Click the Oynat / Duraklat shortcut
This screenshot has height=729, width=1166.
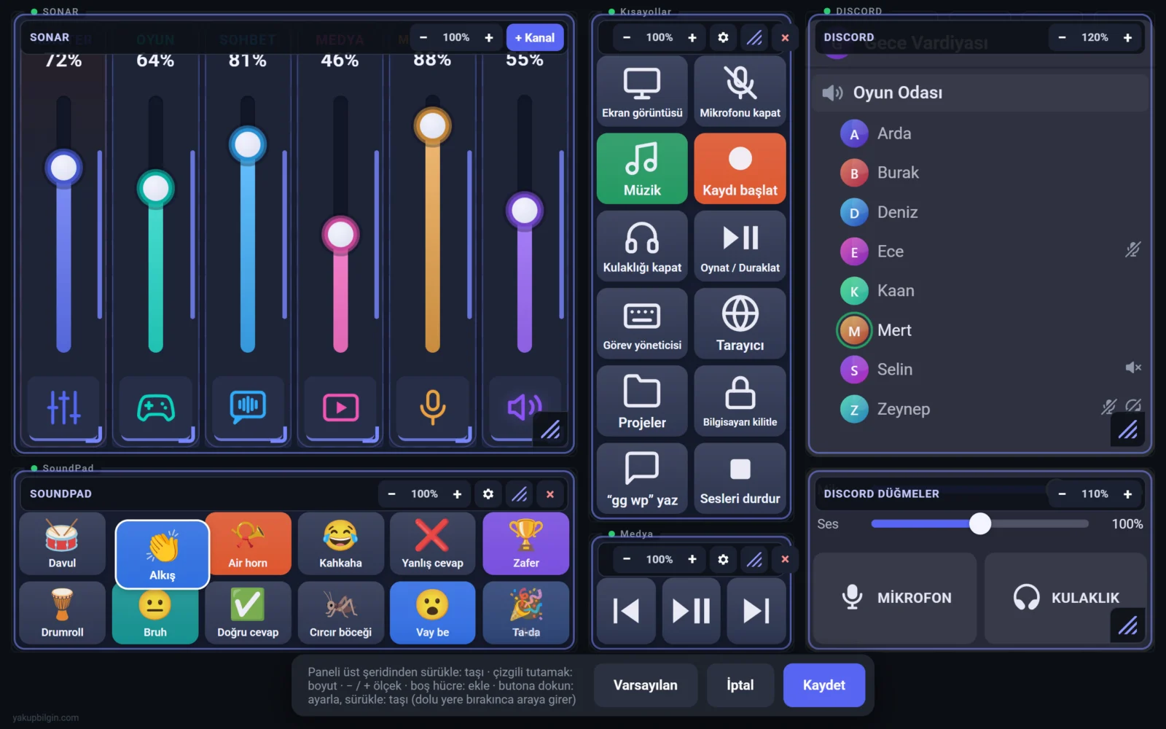point(740,246)
